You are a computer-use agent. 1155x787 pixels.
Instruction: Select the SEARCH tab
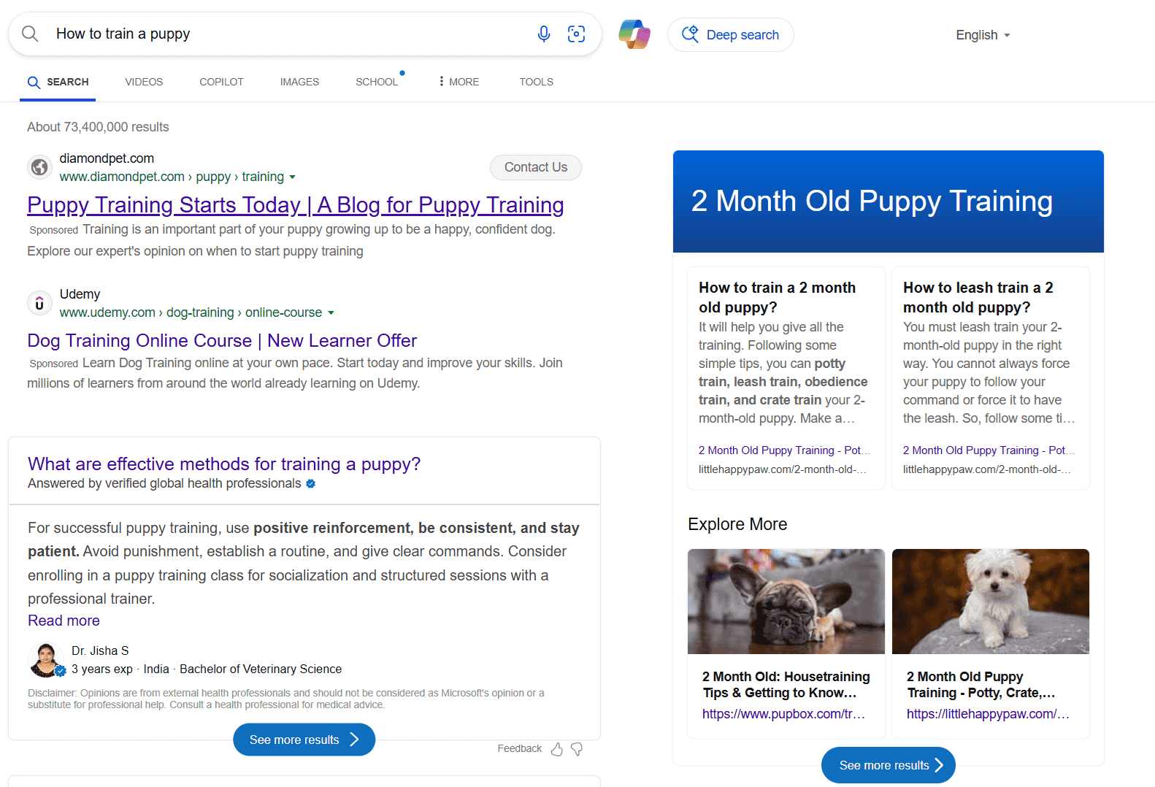coord(58,82)
